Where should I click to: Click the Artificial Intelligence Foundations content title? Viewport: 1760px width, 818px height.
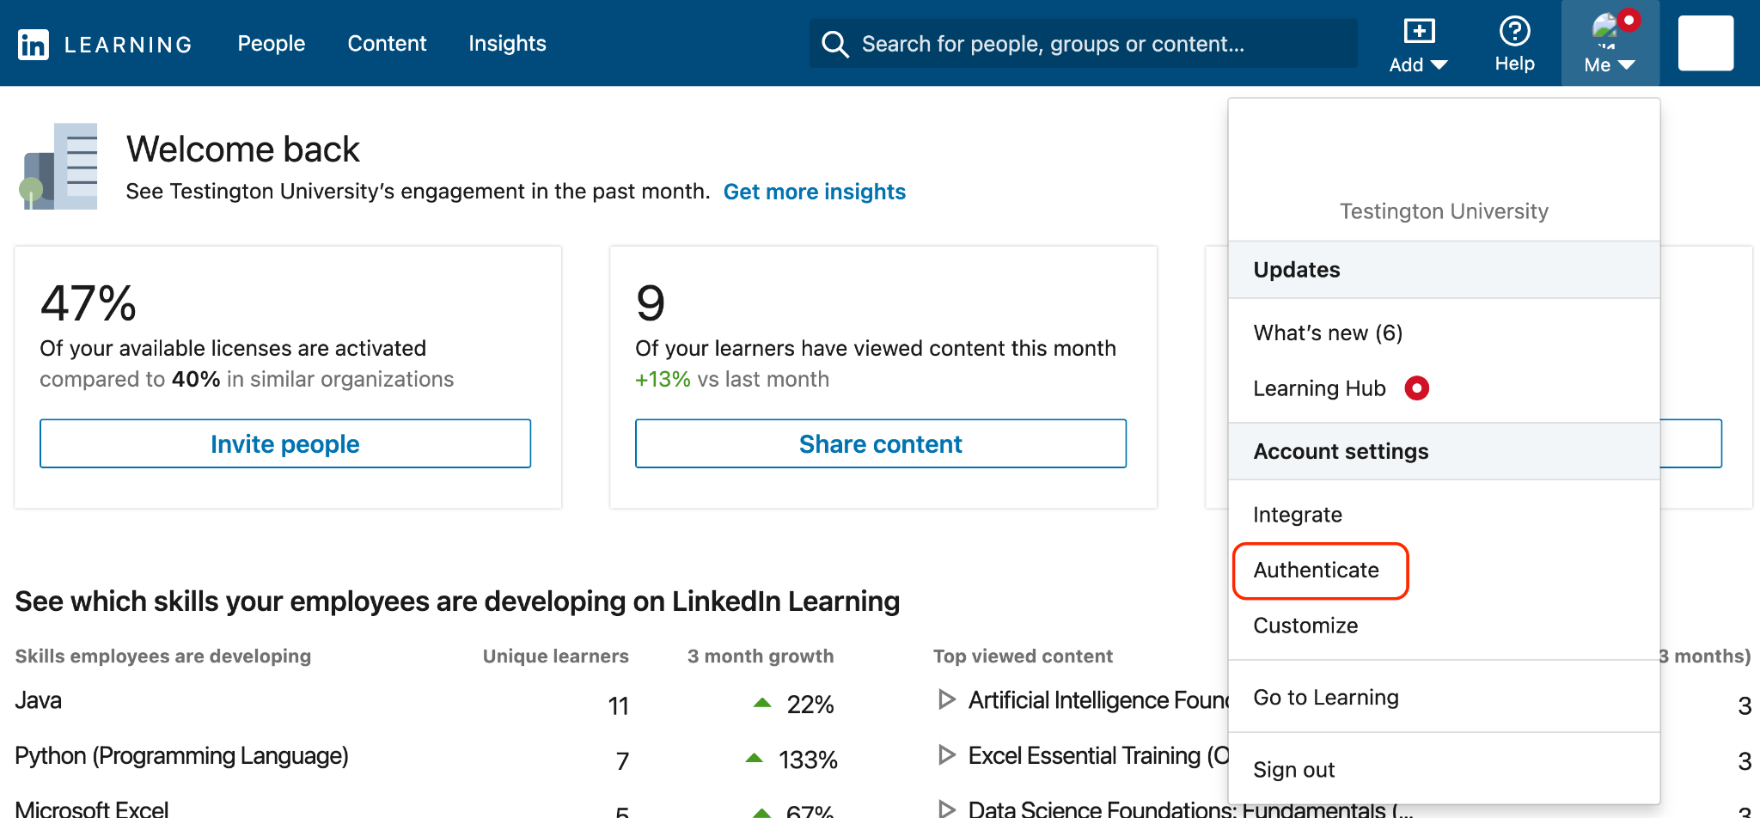[1099, 700]
